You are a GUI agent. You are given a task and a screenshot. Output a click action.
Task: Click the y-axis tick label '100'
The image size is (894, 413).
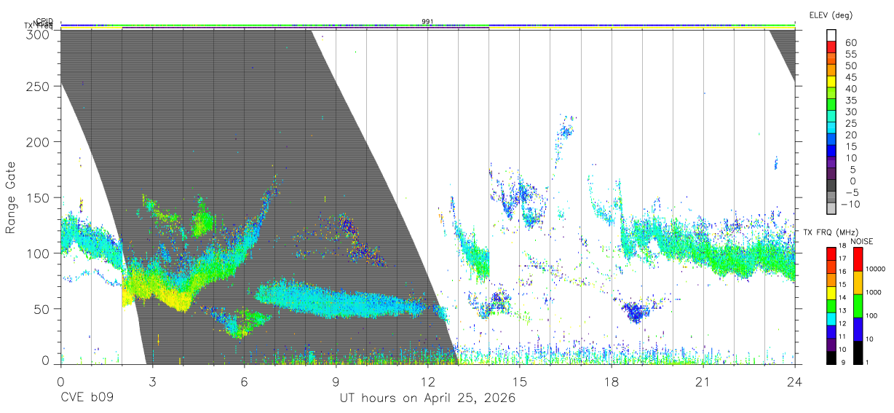(39, 253)
